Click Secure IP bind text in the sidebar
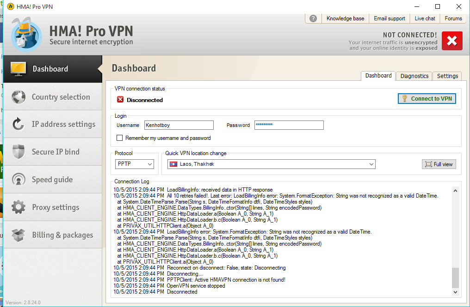Screen dimensions: 470x307 tap(56, 152)
